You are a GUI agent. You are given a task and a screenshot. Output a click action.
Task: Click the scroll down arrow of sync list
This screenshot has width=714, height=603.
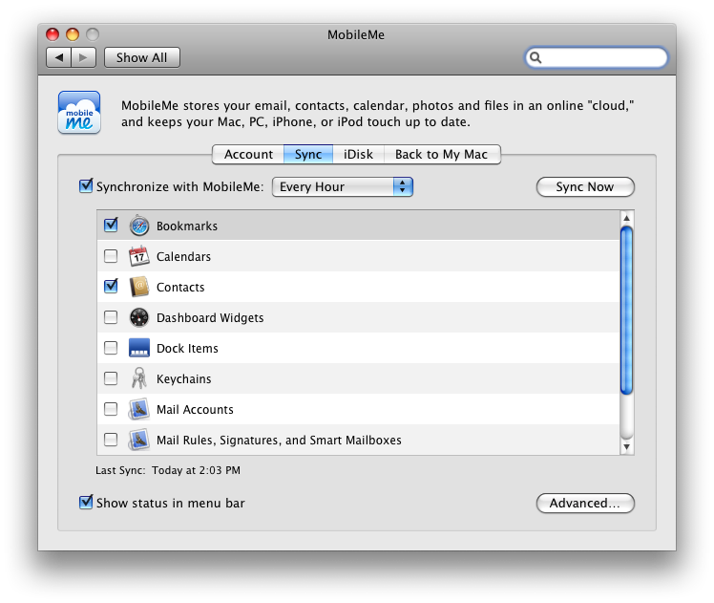(626, 446)
